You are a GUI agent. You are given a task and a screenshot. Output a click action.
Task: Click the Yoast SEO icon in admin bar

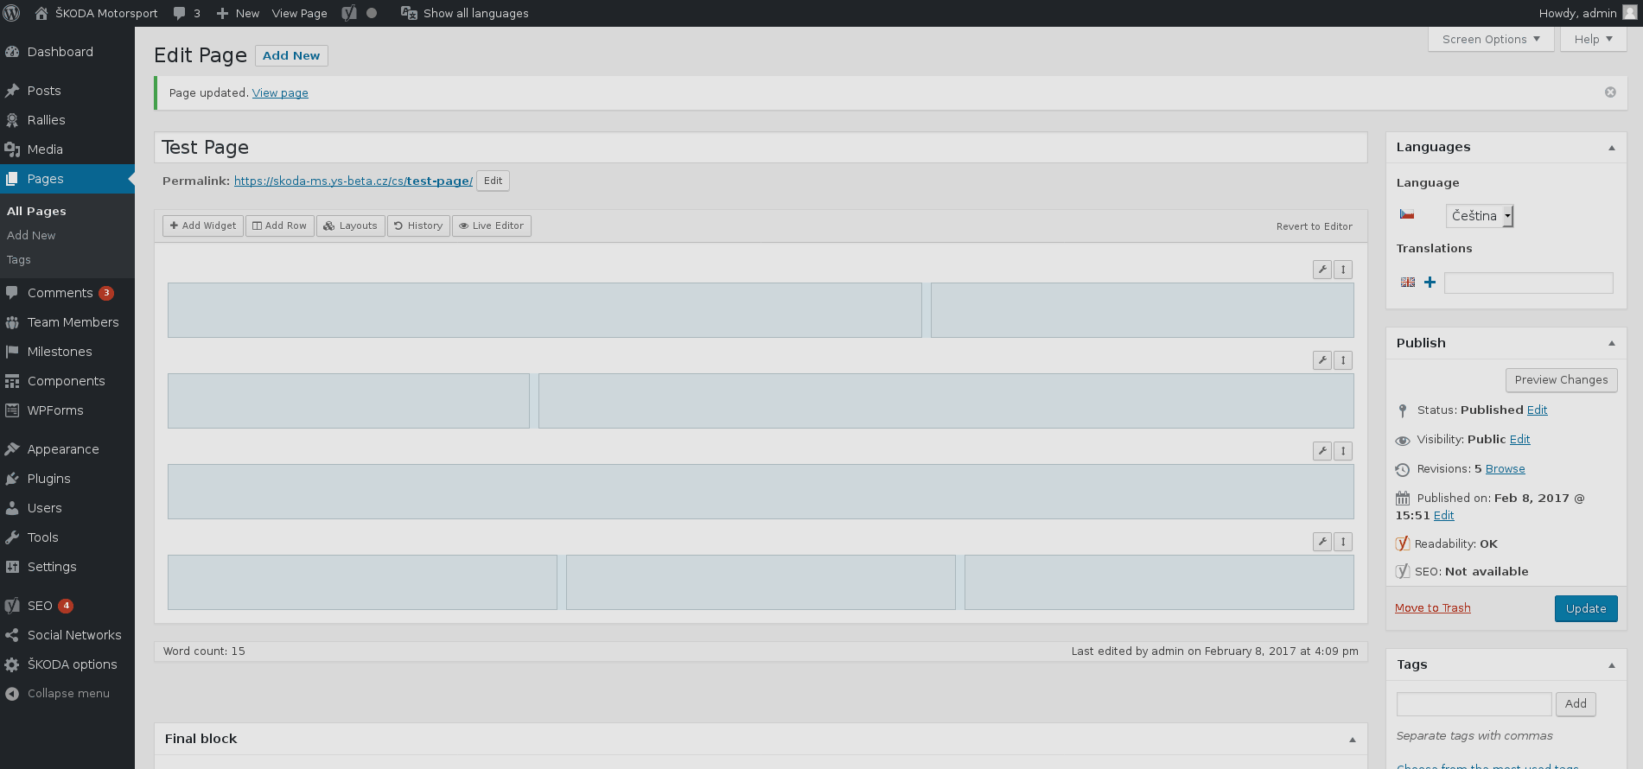(x=349, y=13)
